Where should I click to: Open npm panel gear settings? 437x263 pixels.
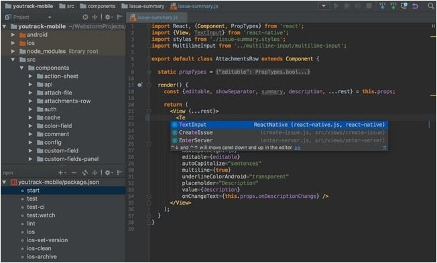(108, 173)
